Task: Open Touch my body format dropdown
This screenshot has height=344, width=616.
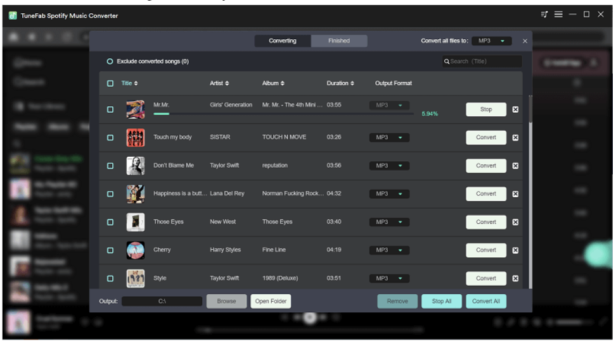Action: [x=389, y=137]
